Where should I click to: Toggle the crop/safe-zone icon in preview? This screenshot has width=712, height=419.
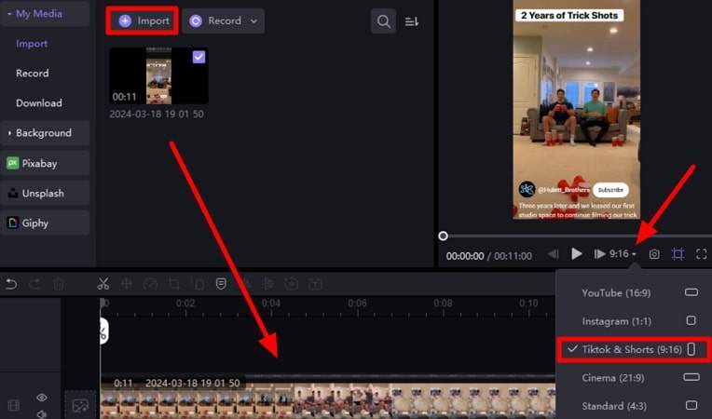point(678,254)
